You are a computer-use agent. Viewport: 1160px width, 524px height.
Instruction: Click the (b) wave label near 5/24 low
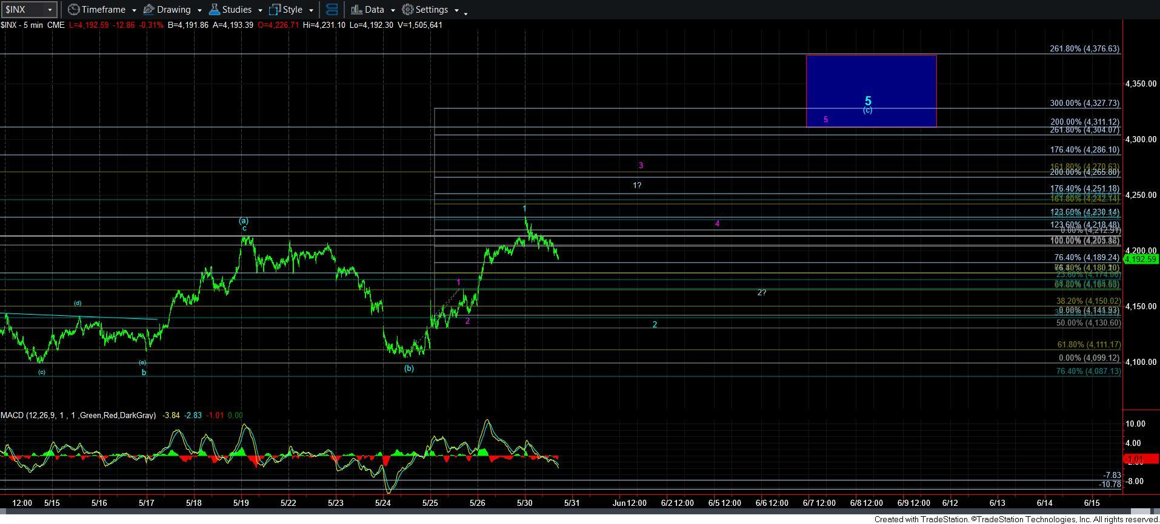coord(409,368)
